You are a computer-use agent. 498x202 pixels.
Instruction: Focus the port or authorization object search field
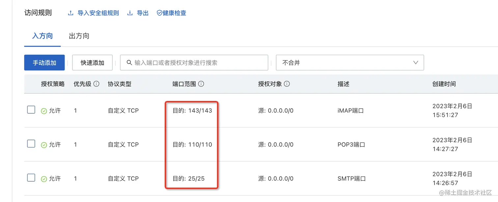(198, 63)
